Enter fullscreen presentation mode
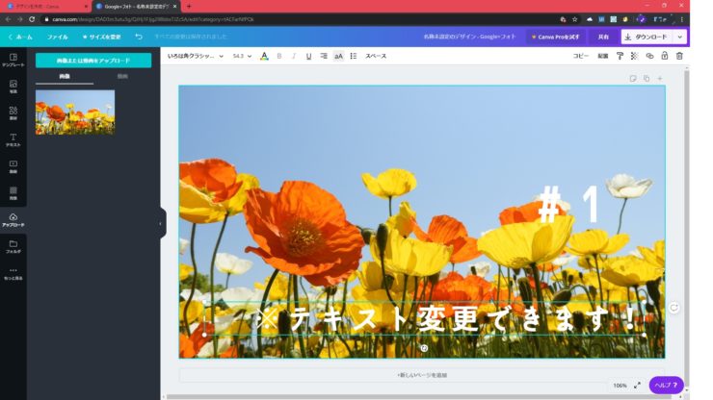Screen dimensions: 713x400 (637, 386)
